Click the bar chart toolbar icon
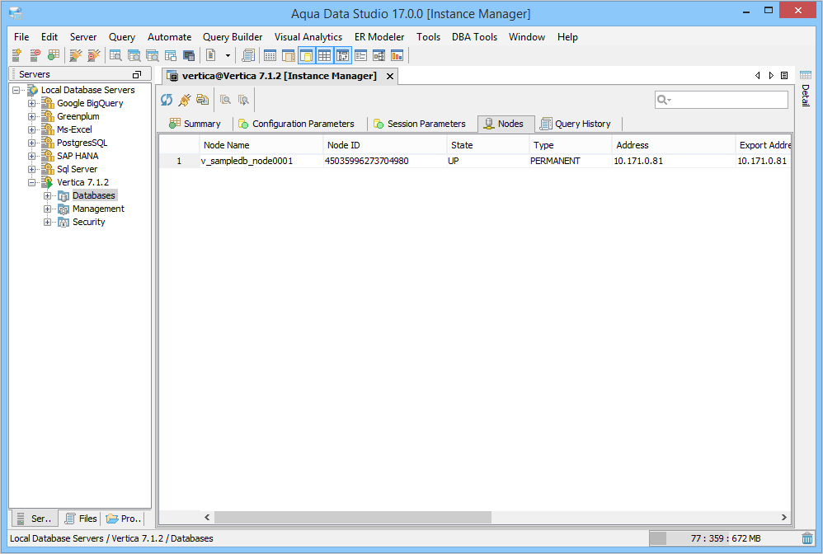Image resolution: width=823 pixels, height=554 pixels. click(x=397, y=55)
